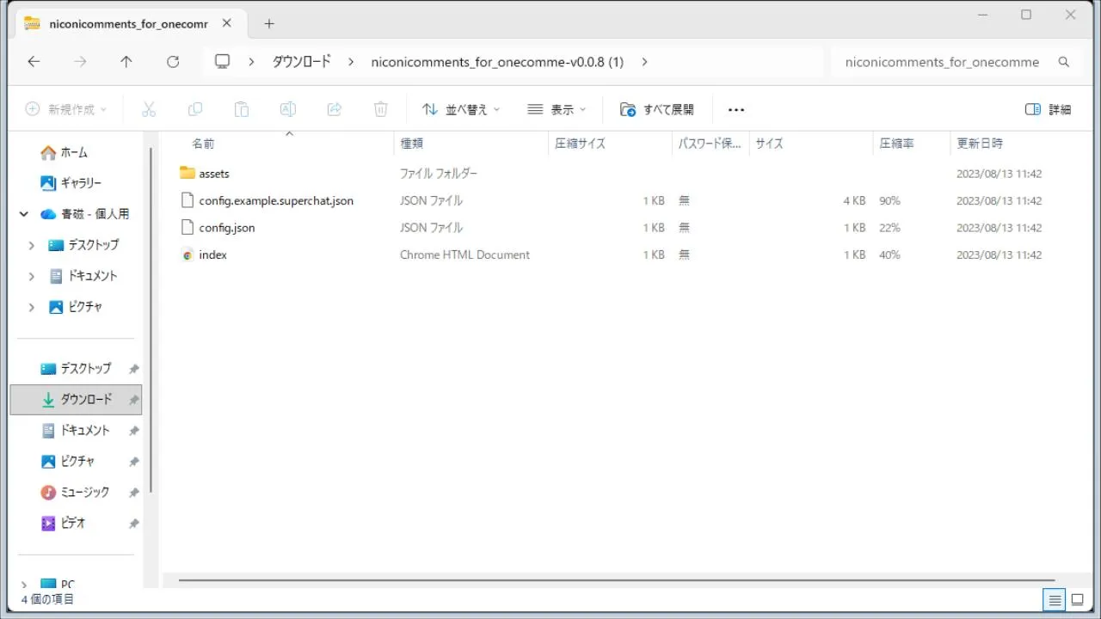The height and width of the screenshot is (619, 1101).
Task: Expand the PC tree node
Action: 24,585
